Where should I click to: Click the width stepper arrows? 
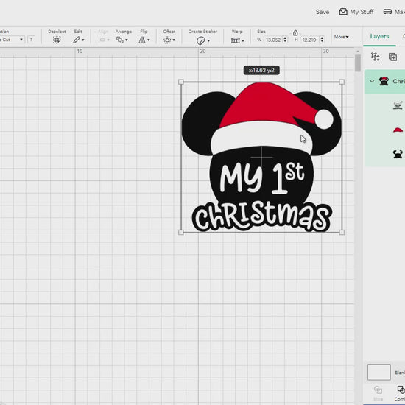coord(285,40)
